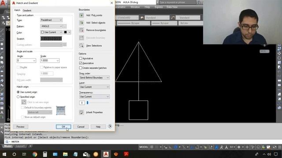This screenshot has height=158, width=282.
Task: Switch to the Gradient tab
Action: coord(27,11)
